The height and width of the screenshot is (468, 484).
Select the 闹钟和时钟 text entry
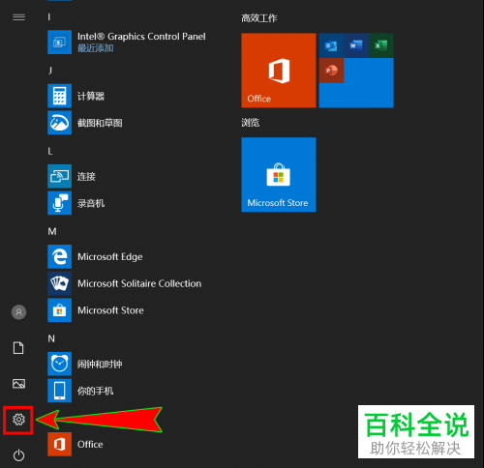(100, 365)
